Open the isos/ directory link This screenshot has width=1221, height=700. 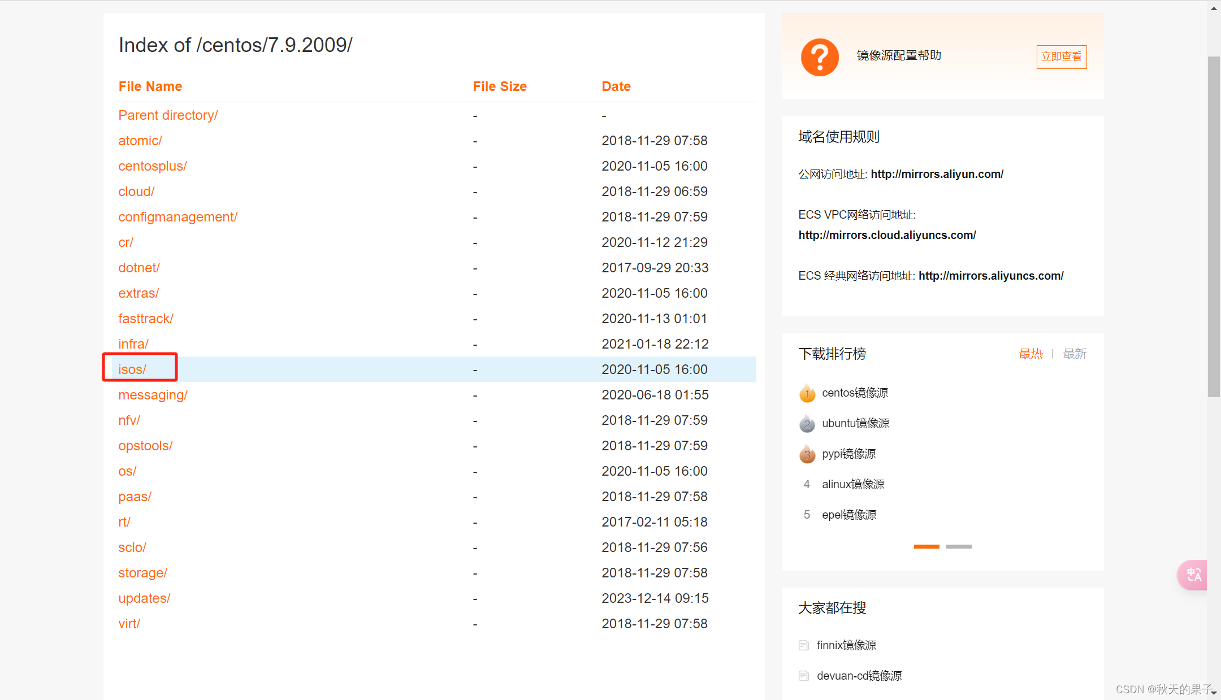point(132,369)
